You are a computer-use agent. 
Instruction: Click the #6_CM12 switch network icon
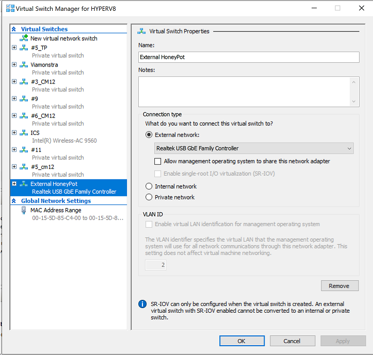click(24, 116)
